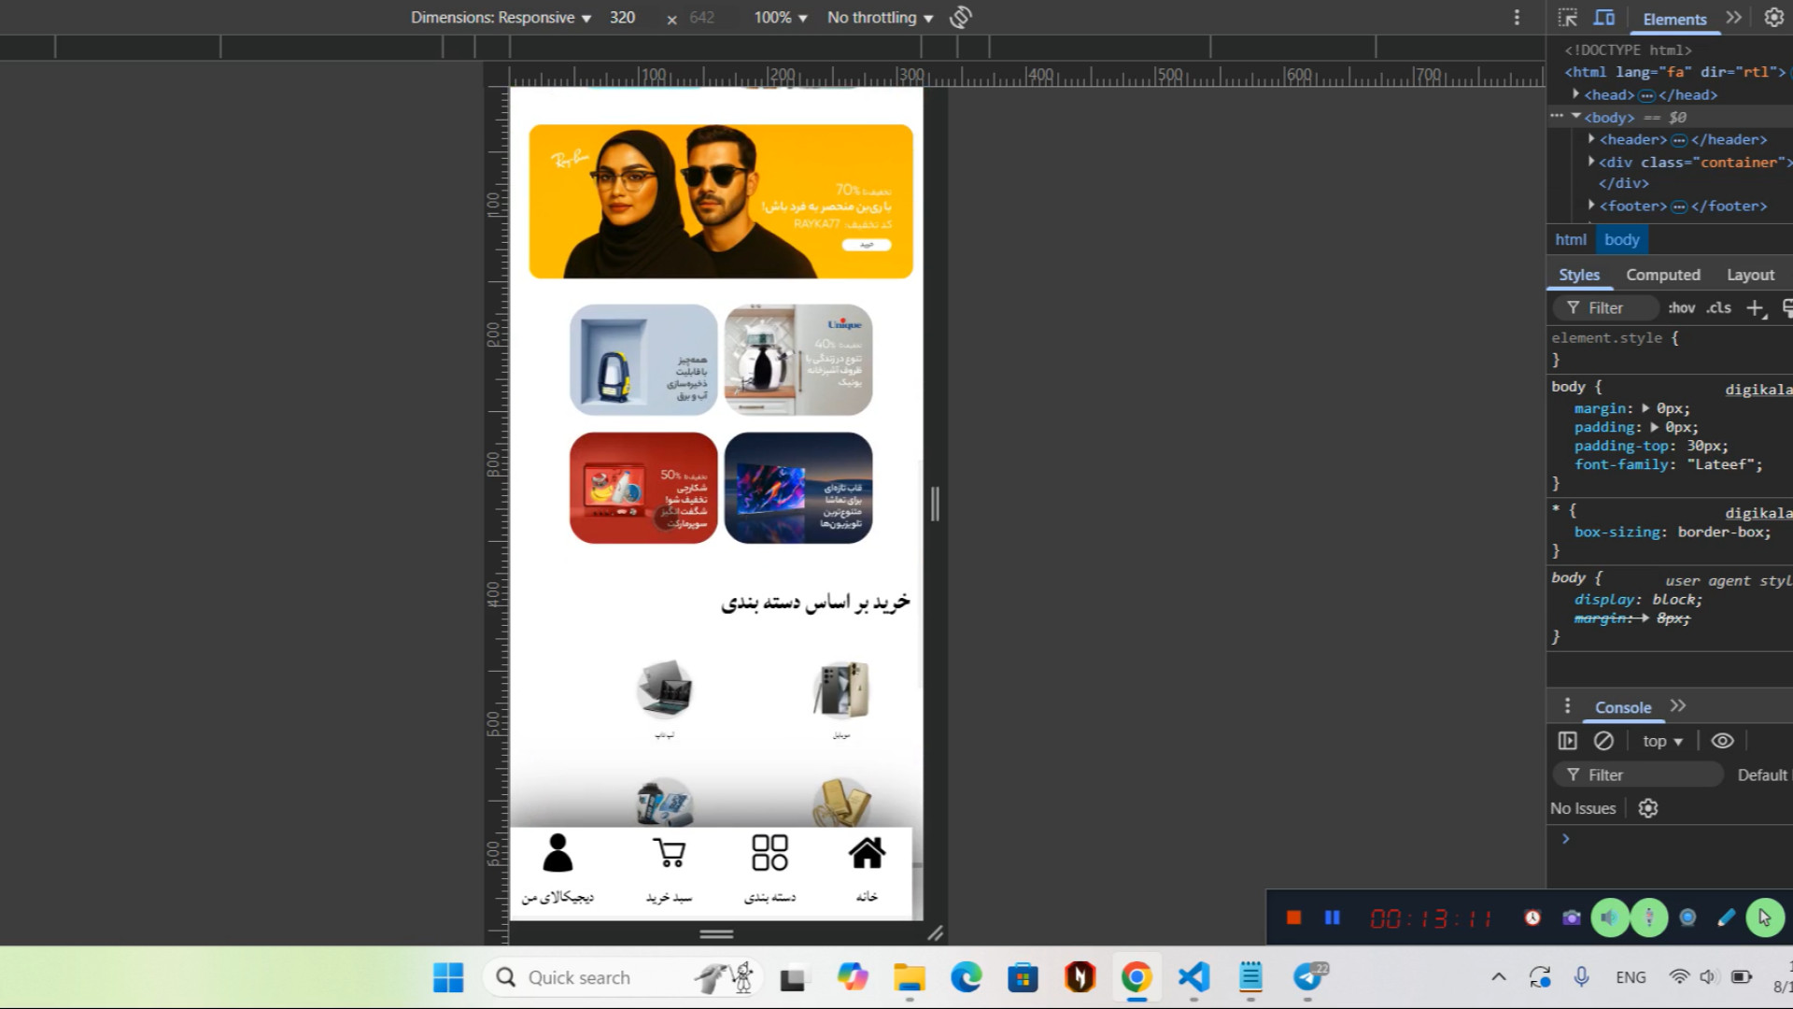Open the No throttling dropdown

(880, 18)
